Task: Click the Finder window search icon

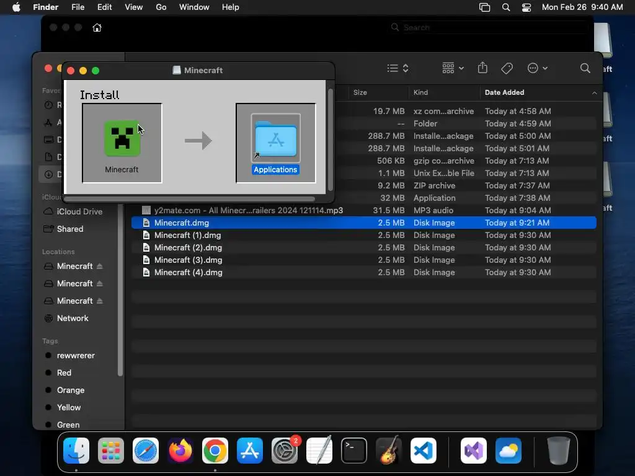Action: click(x=585, y=68)
